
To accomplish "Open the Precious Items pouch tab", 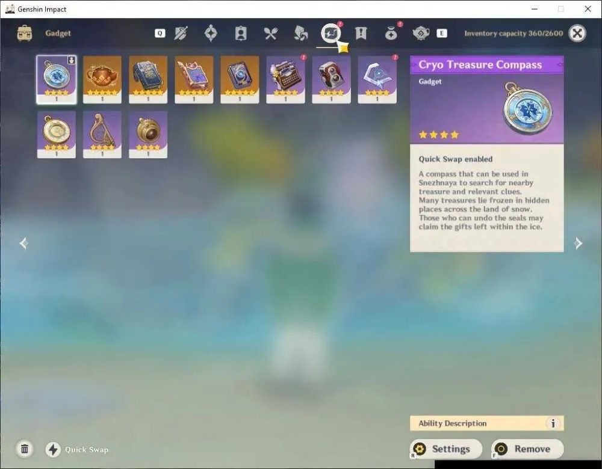I will tap(391, 33).
